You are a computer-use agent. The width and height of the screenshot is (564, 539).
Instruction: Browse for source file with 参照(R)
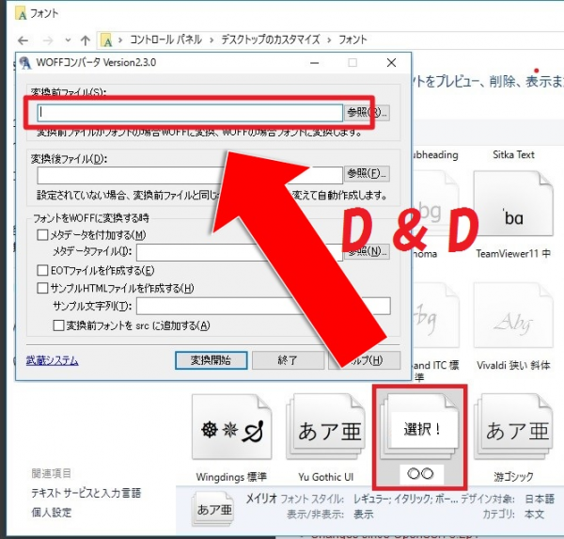coord(367,113)
